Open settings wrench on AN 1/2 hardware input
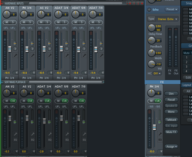 pos(15,55)
